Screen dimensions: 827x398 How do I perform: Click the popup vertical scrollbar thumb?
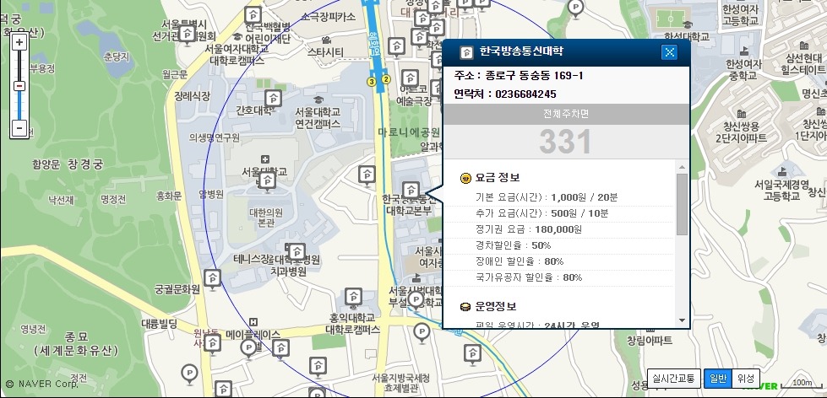pos(682,204)
